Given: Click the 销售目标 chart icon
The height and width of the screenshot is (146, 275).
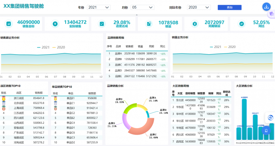Looking at the screenshot, I should pos(8,24).
